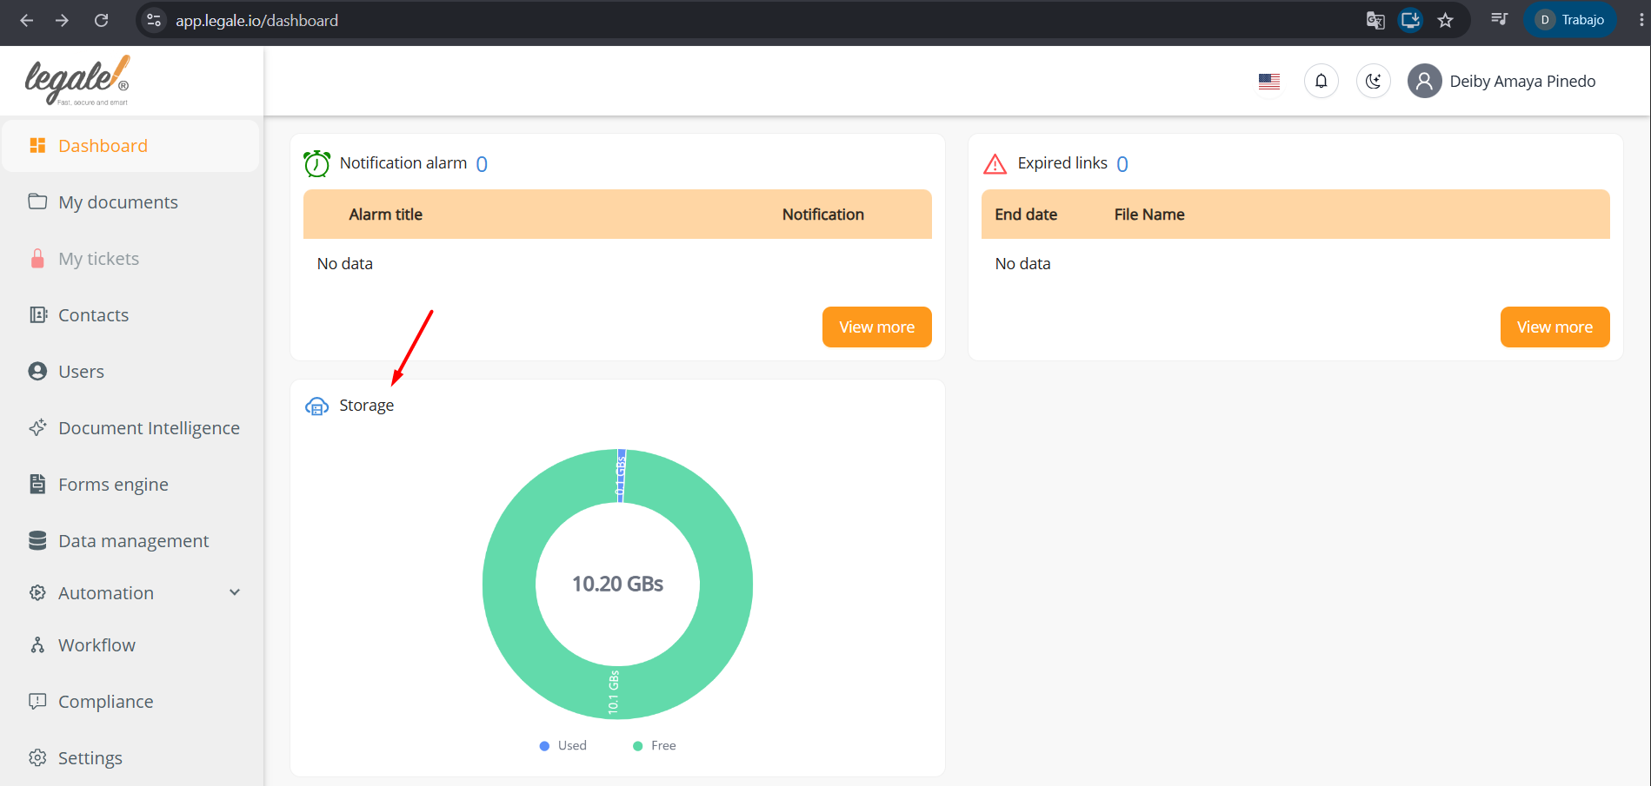This screenshot has height=786, width=1651.
Task: Click the Dashboard grid icon in sidebar
Action: pyautogui.click(x=37, y=145)
